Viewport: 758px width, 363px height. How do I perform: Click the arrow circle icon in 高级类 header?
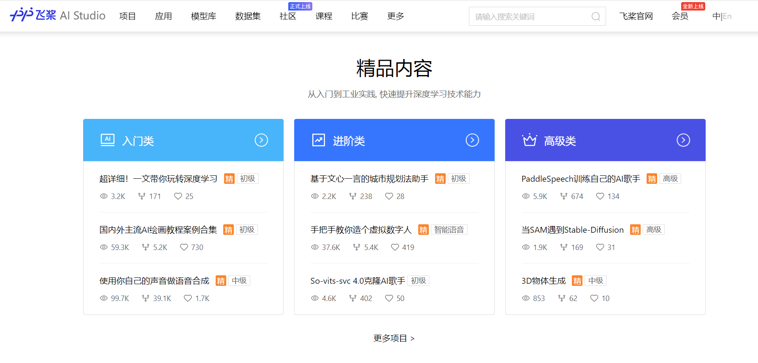(683, 140)
